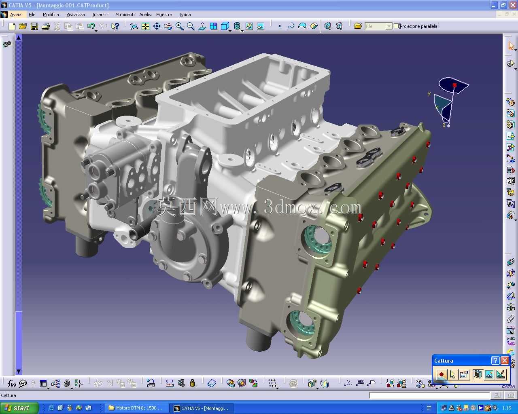Fit all in the view

(x=145, y=26)
